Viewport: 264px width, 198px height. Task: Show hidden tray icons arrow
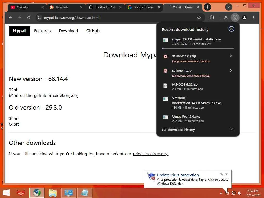pos(221,193)
